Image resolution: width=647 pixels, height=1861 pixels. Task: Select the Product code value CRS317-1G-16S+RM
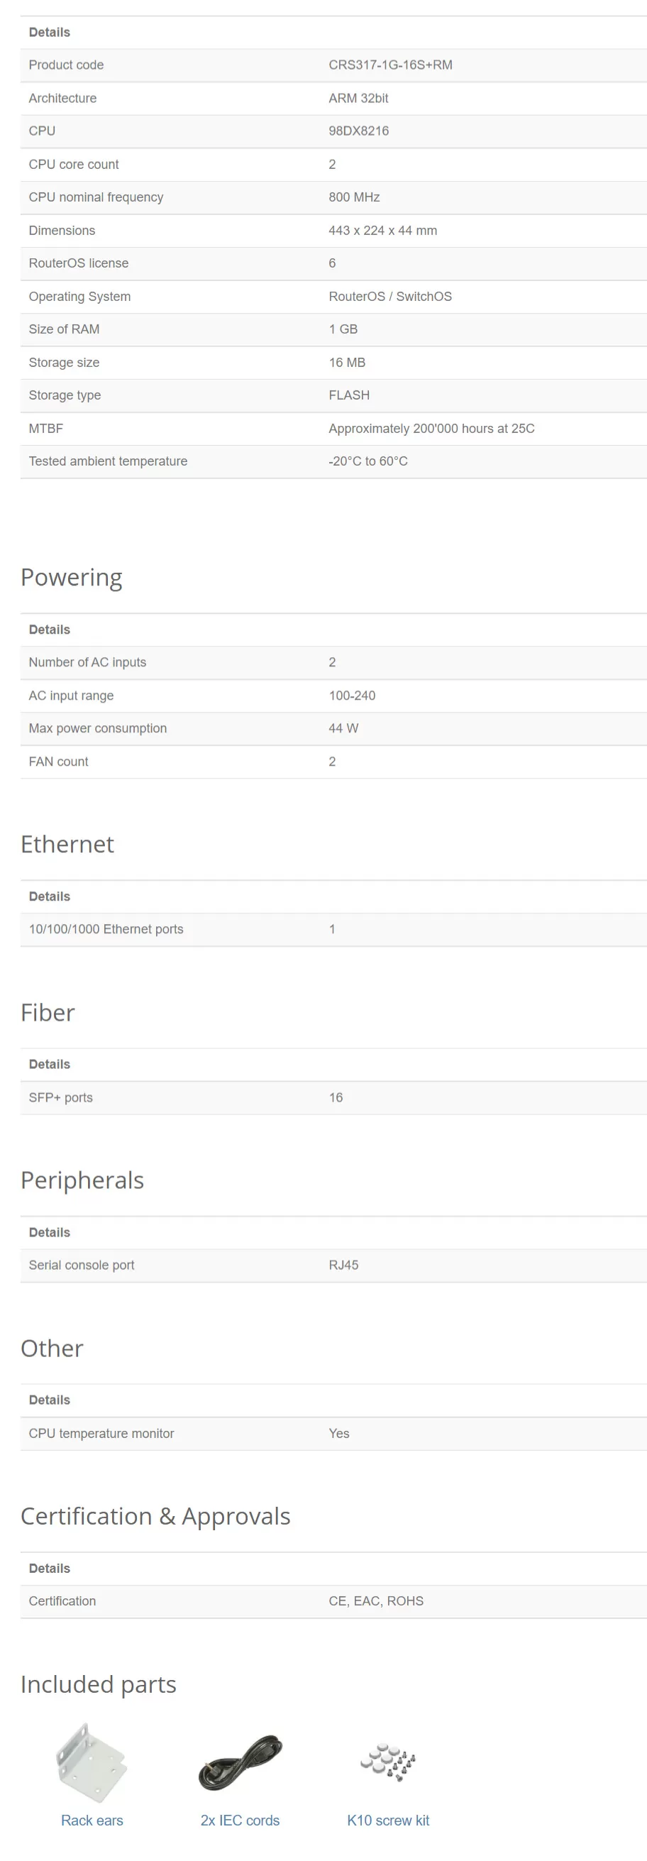pos(391,65)
